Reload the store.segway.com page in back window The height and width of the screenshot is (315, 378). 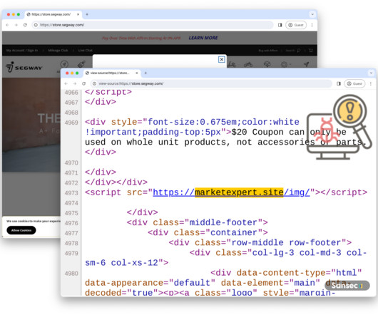pos(25,25)
